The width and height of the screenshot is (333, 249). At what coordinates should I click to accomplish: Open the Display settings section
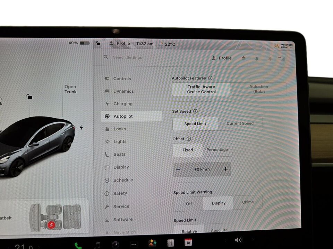coord(117,167)
